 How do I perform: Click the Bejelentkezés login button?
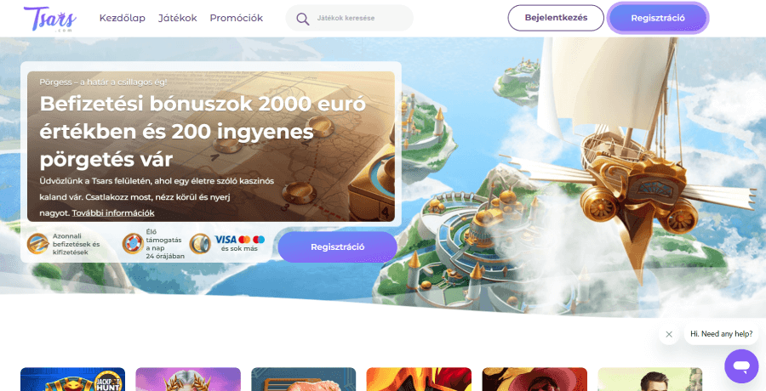556,18
